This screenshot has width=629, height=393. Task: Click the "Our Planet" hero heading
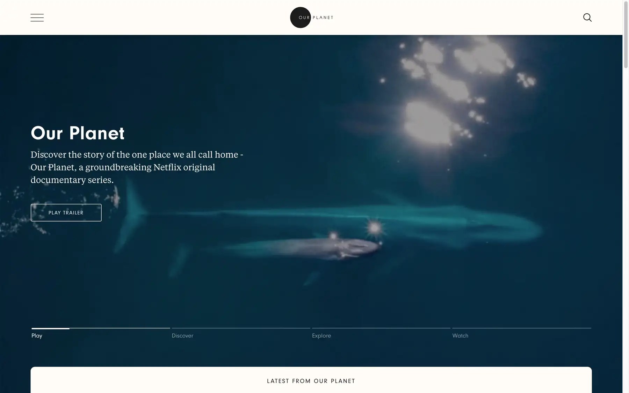point(78,133)
